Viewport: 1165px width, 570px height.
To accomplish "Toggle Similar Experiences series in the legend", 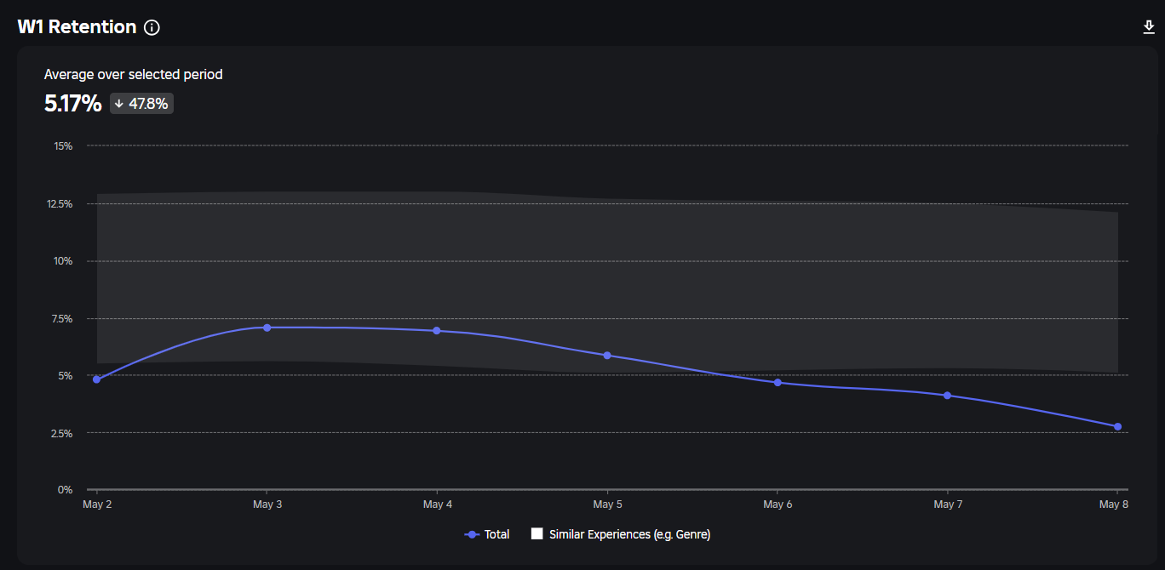I will (629, 534).
